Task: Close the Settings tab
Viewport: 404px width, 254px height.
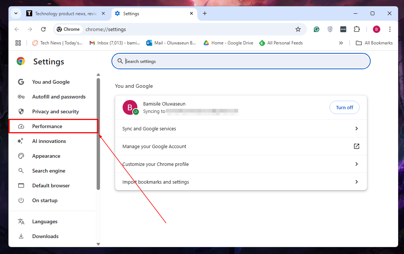Action: (x=191, y=14)
